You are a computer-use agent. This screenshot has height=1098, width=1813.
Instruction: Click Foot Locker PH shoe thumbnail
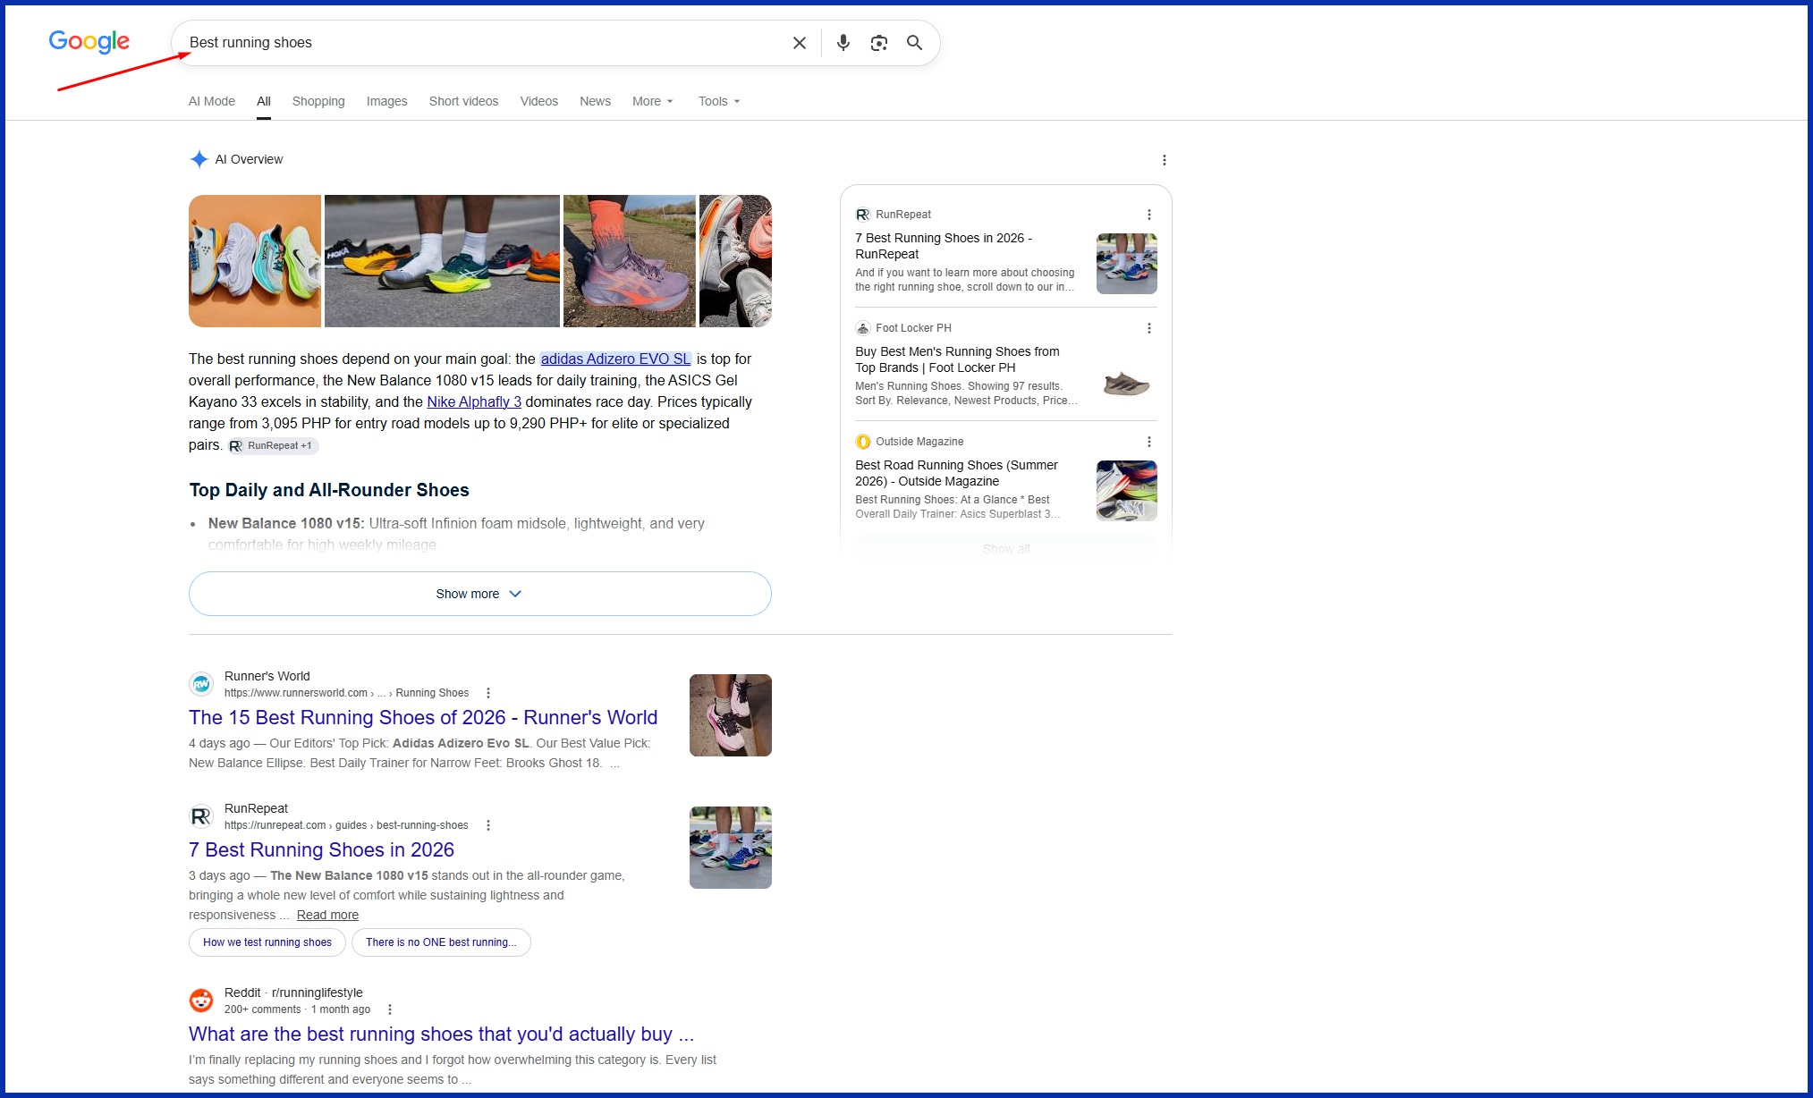(x=1127, y=384)
